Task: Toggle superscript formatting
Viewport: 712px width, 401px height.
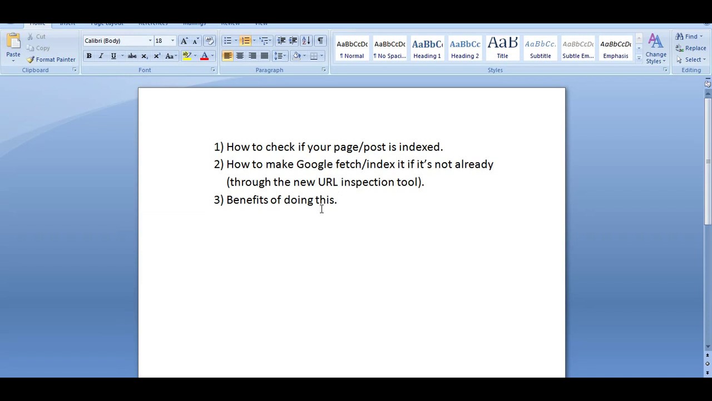Action: tap(157, 56)
